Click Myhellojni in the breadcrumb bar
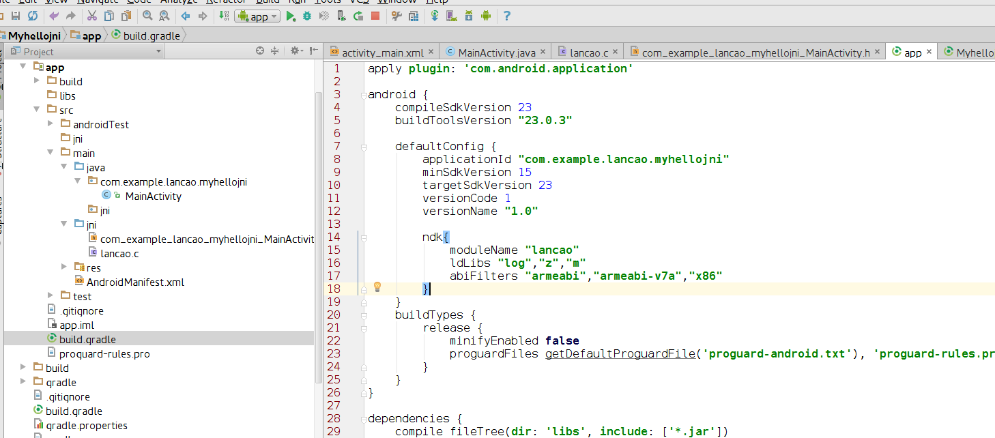995x438 pixels. (34, 35)
